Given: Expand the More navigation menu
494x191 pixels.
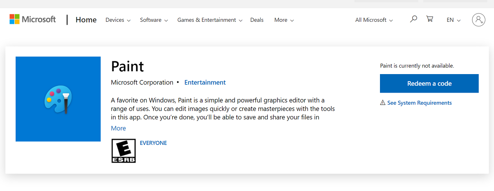Looking at the screenshot, I should pos(284,20).
